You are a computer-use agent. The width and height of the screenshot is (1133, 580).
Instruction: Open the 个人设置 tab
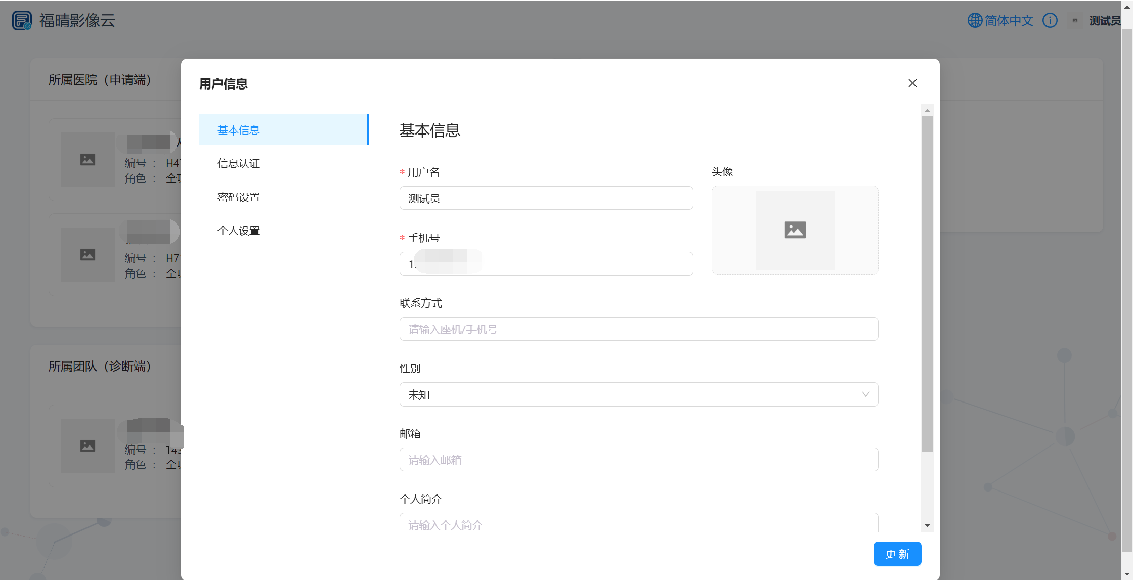coord(239,231)
